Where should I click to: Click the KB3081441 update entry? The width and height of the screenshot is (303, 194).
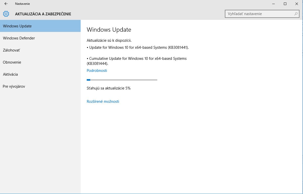[138, 47]
